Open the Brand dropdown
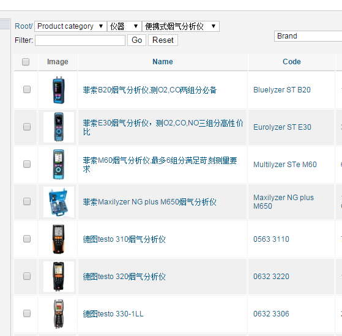The height and width of the screenshot is (336, 342). 308,36
